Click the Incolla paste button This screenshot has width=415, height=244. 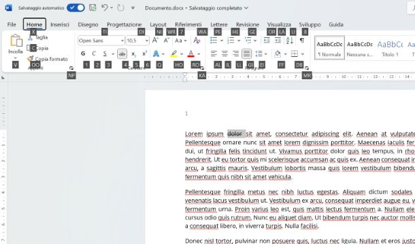coord(16,43)
